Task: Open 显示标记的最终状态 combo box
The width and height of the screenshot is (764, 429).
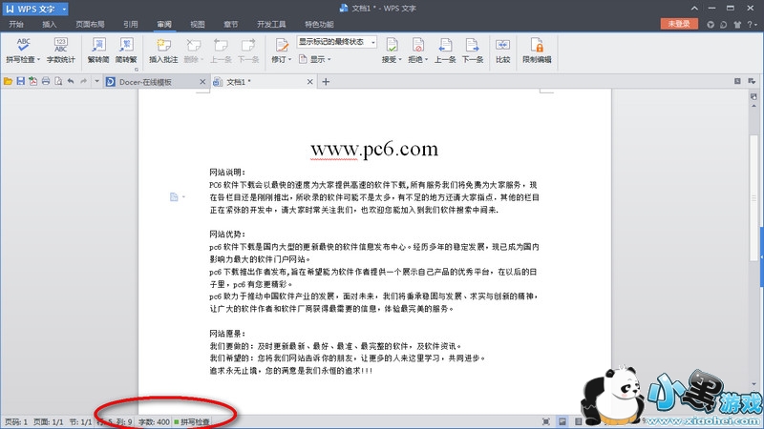Action: click(337, 42)
